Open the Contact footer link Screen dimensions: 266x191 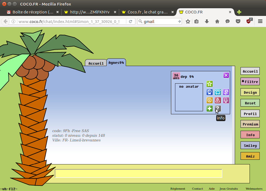[198, 189]
